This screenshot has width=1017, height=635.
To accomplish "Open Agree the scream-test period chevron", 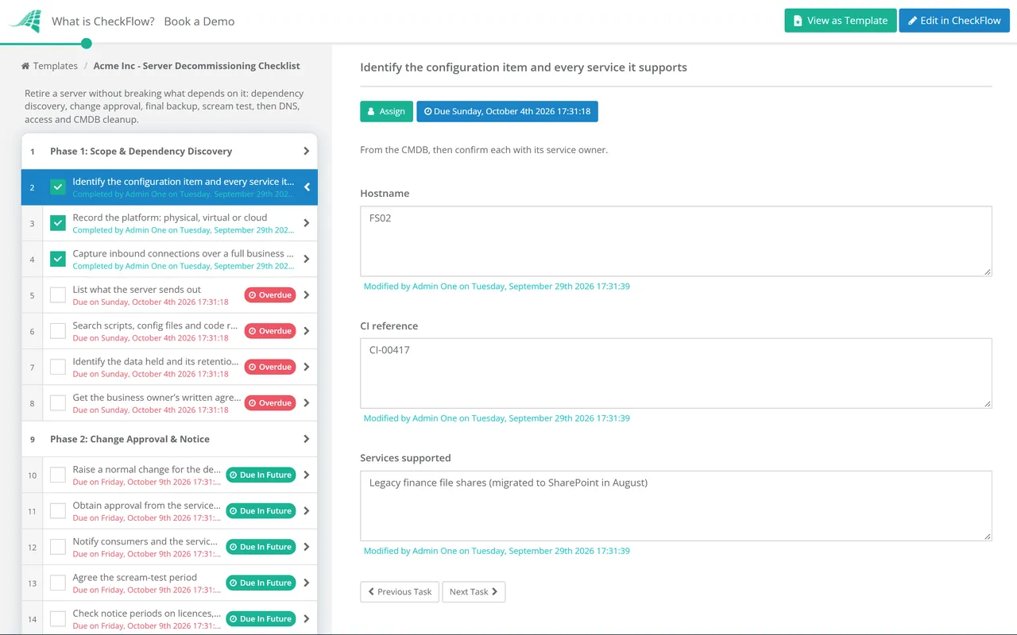I will pos(307,583).
